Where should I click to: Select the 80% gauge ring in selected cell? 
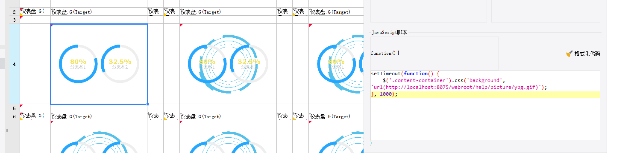[x=78, y=64]
